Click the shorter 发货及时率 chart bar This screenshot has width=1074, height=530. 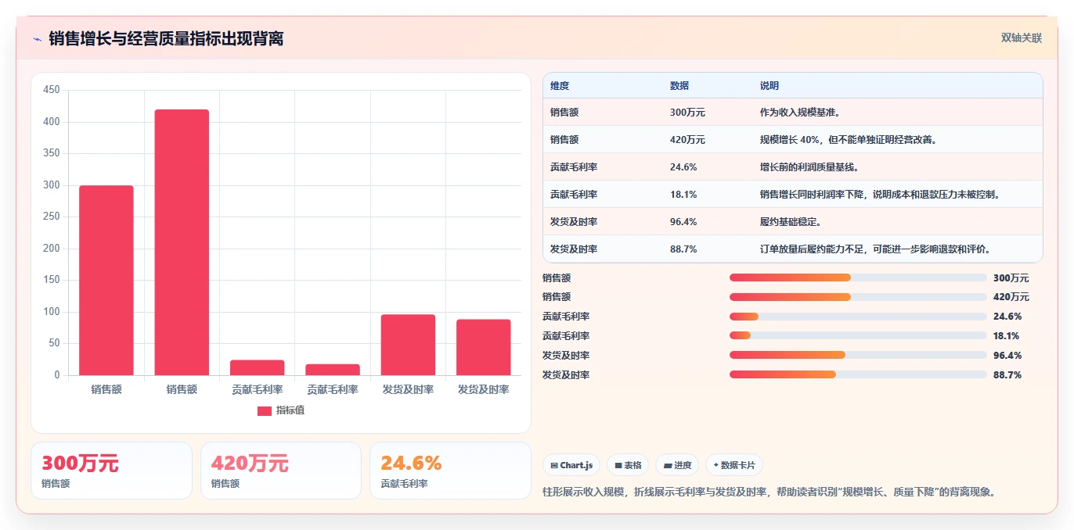[484, 347]
